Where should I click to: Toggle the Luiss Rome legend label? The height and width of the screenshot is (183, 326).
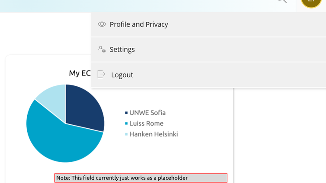click(147, 123)
